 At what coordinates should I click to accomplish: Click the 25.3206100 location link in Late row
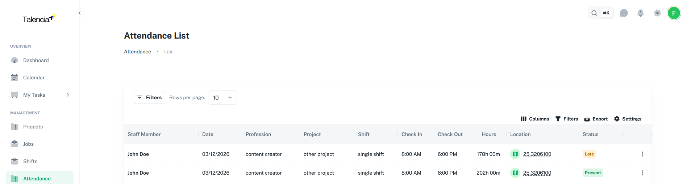tap(537, 154)
